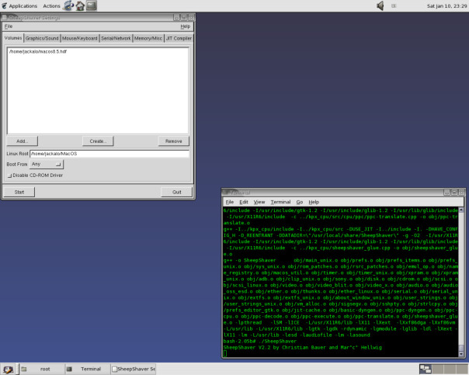
Task: Switch to the JIT Compiler tab
Action: coord(179,38)
